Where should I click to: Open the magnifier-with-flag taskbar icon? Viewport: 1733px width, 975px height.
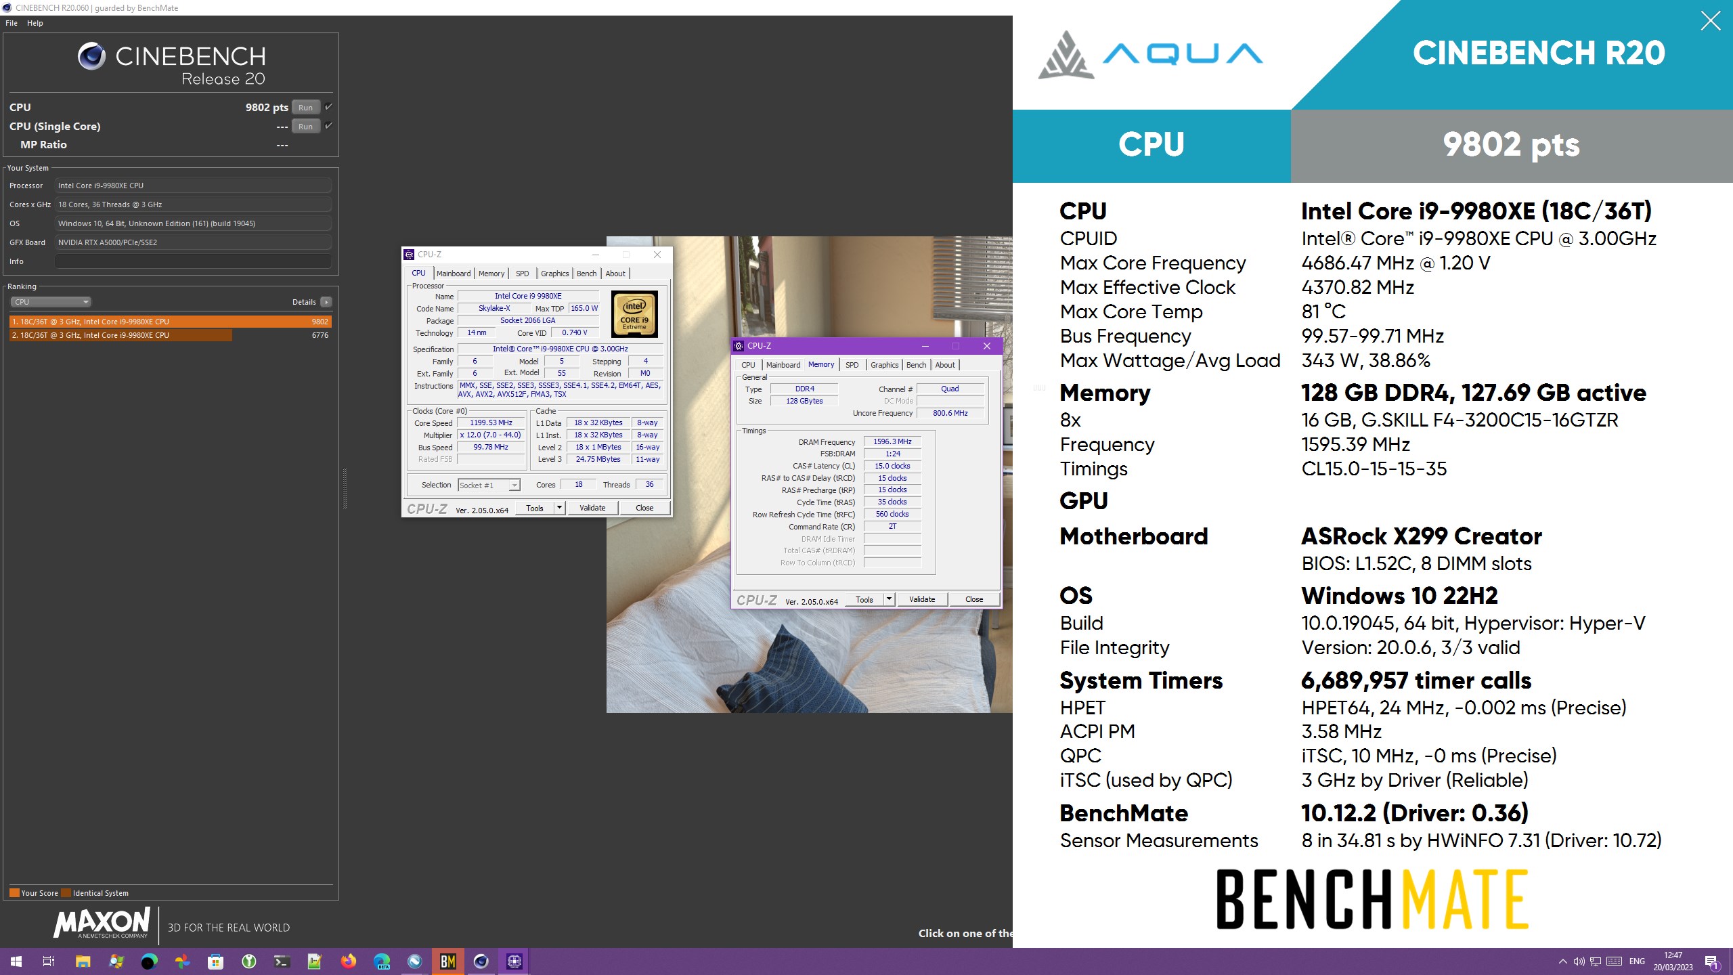click(x=116, y=961)
